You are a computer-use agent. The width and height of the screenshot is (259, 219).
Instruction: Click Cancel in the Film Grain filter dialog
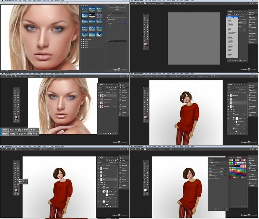(116, 9)
